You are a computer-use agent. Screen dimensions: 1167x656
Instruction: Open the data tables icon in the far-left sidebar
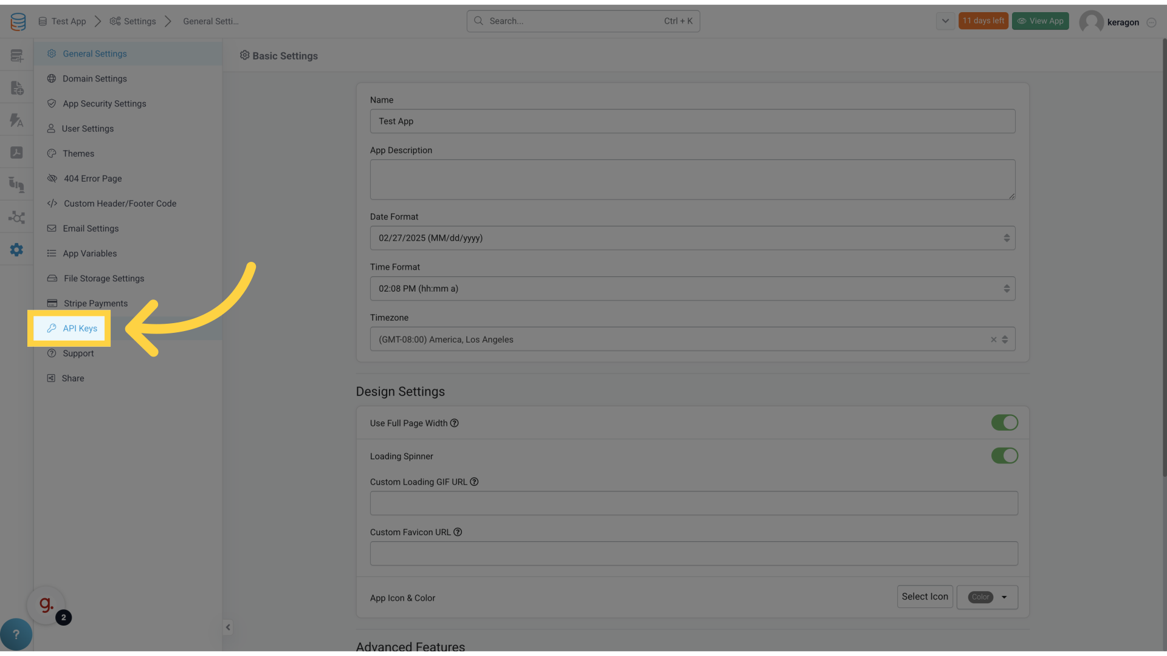[16, 55]
